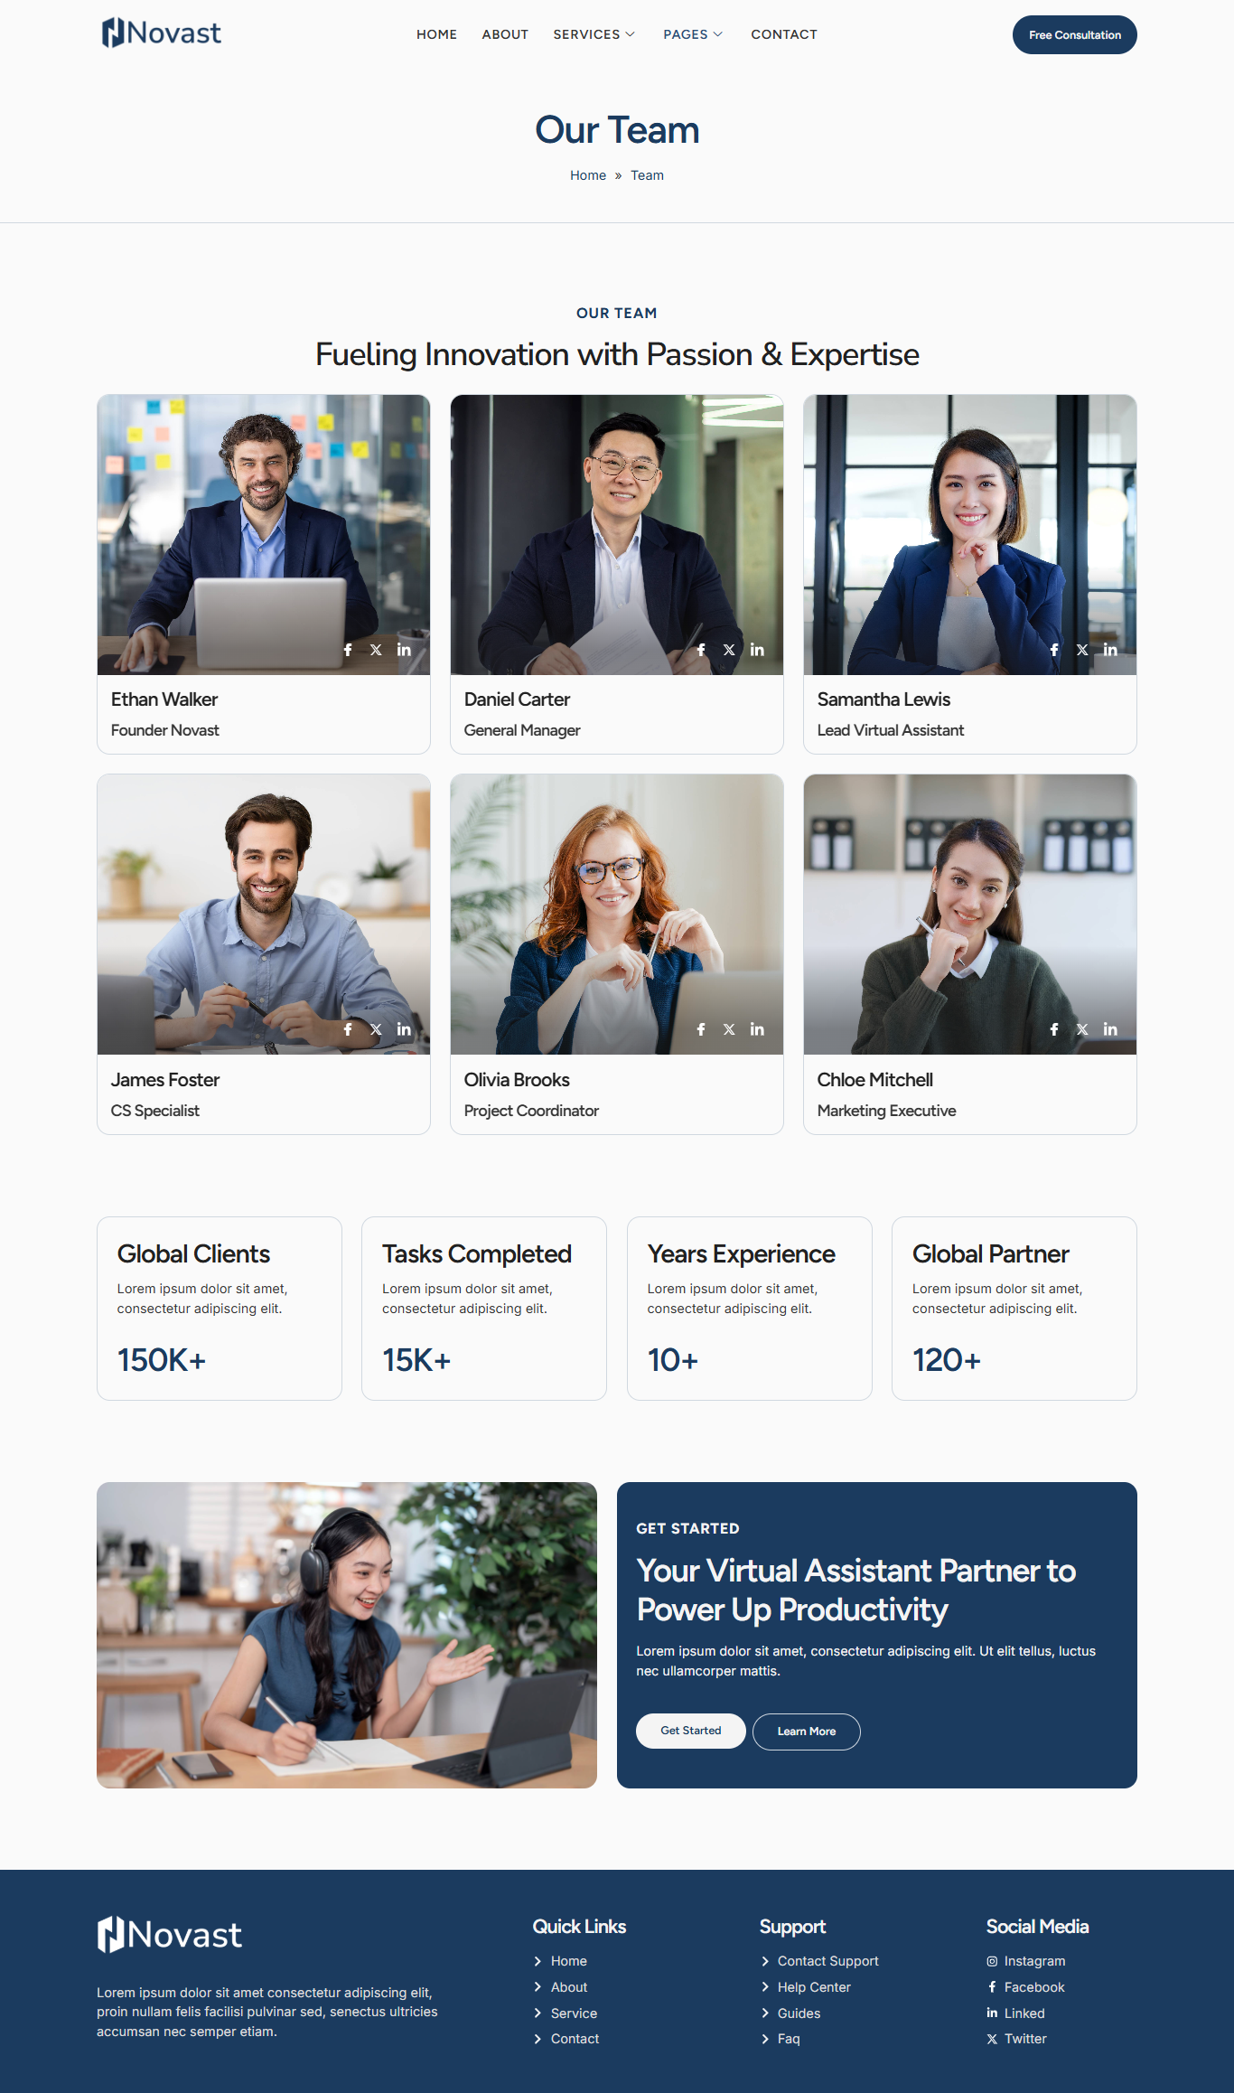The width and height of the screenshot is (1234, 2093).
Task: Click the Free Consultation button
Action: 1075,35
